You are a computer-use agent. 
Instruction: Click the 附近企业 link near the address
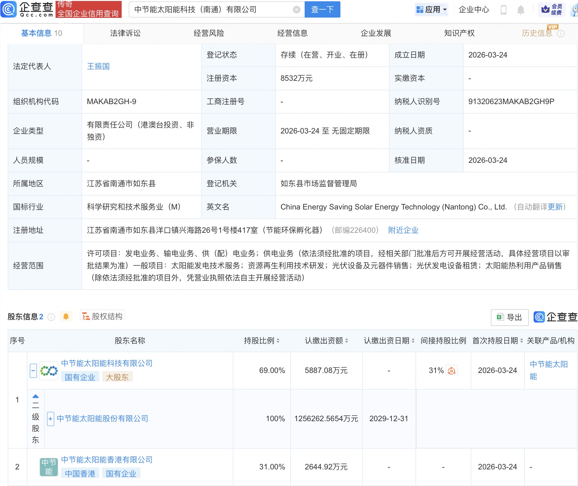(403, 230)
